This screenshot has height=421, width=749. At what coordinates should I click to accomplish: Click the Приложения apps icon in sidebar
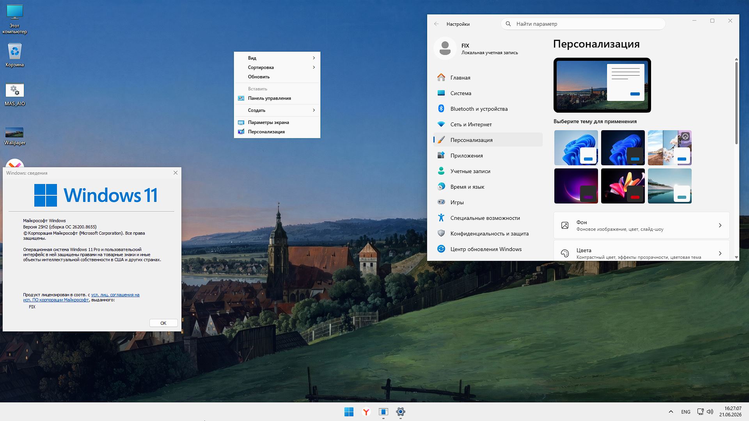[x=441, y=156]
